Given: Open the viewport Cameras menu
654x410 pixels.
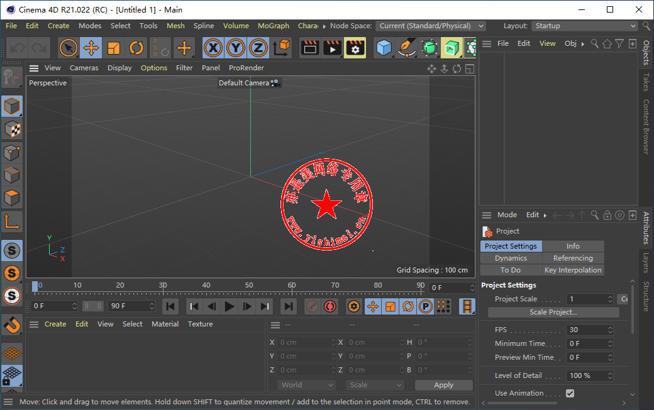Looking at the screenshot, I should point(84,68).
